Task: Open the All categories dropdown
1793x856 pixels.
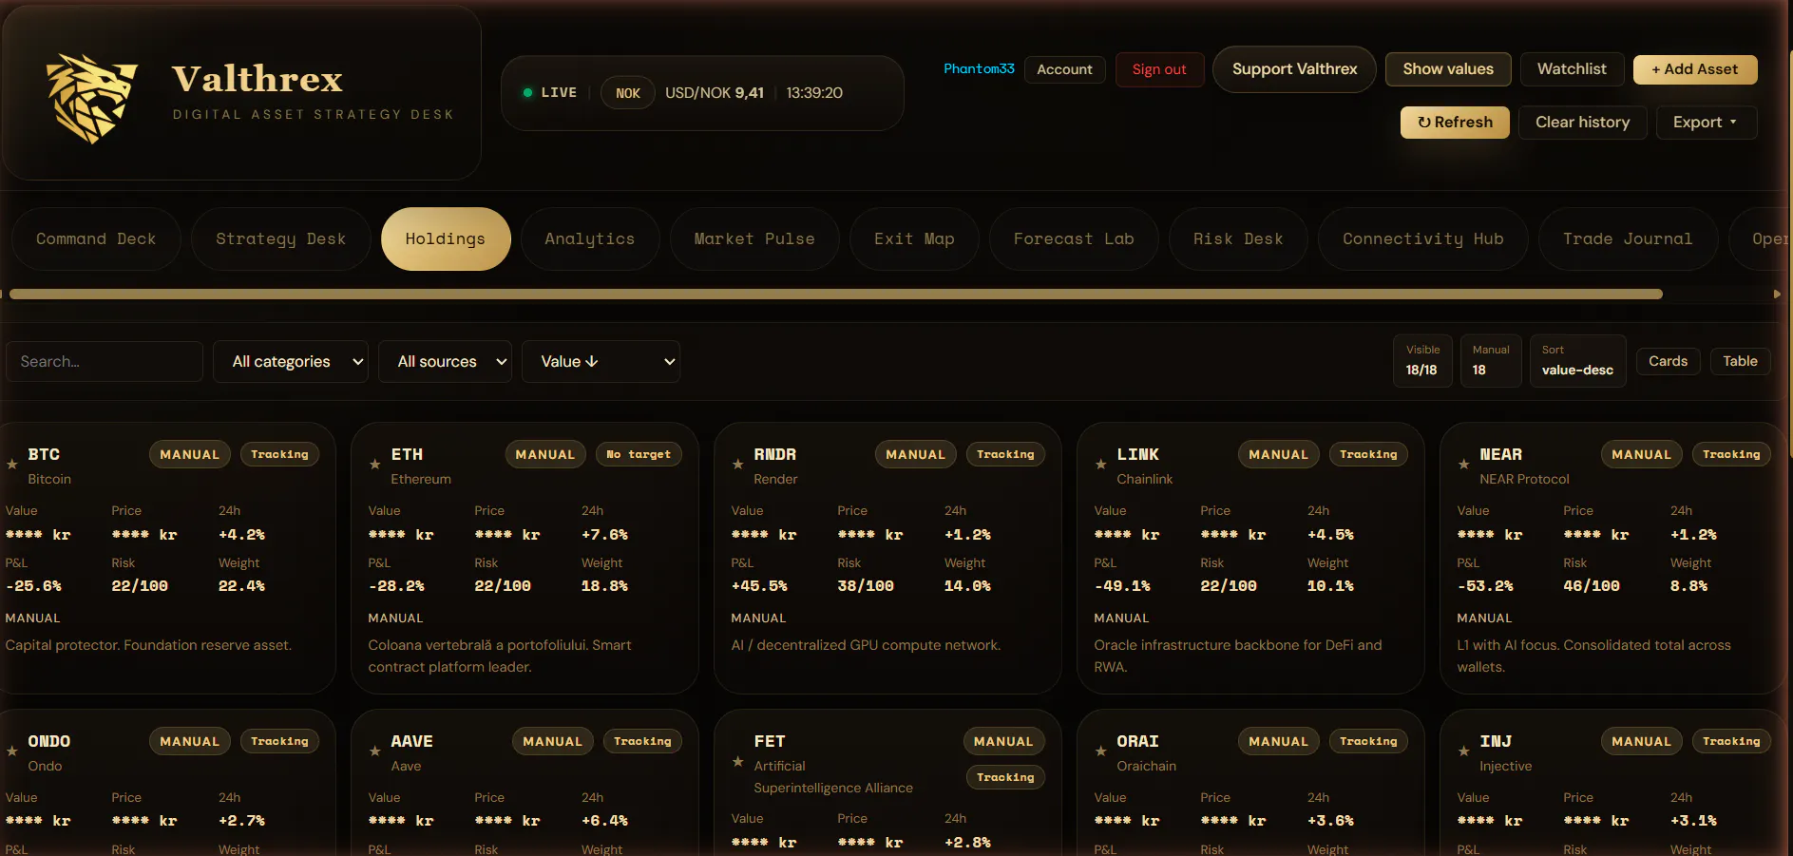Action: tap(290, 362)
